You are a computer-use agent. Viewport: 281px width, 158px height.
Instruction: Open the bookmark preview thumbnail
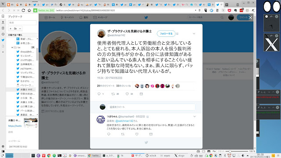point(31,123)
